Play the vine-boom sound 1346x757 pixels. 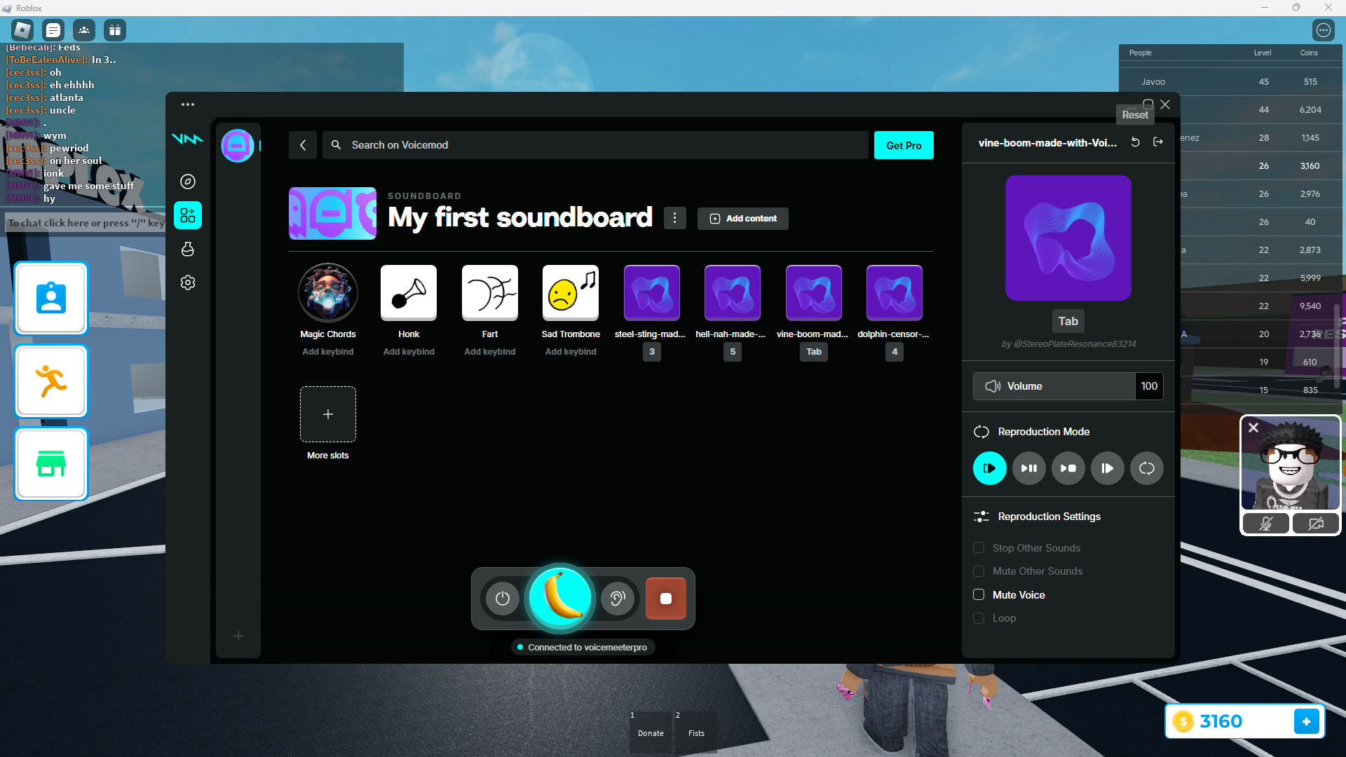click(814, 293)
